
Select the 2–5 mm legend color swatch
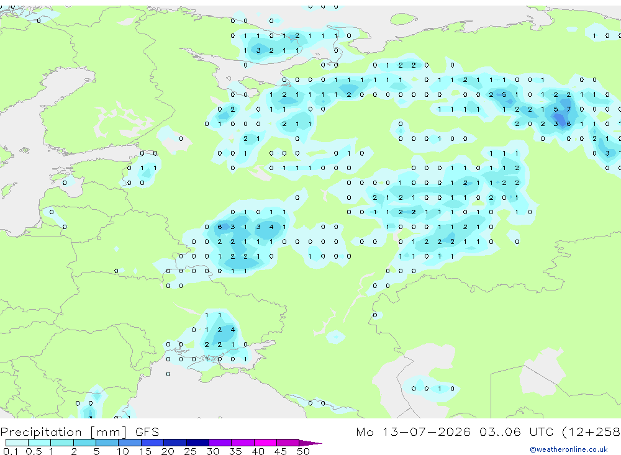[84, 443]
